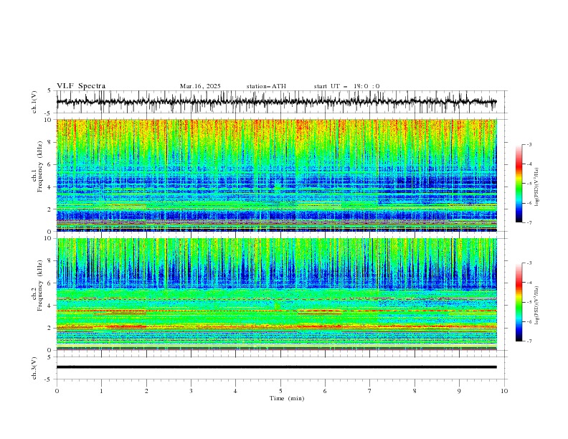Click the "Time (min)" axis title
Viewport: 568px width, 439px height.
[x=287, y=398]
